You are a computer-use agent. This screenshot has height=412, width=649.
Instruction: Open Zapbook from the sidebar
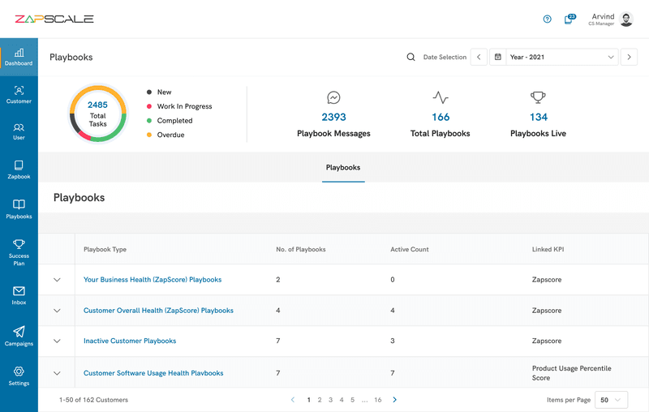tap(19, 170)
